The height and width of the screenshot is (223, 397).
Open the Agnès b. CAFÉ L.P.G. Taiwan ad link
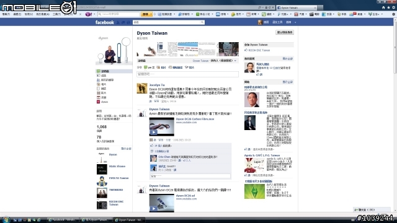pyautogui.click(x=262, y=155)
